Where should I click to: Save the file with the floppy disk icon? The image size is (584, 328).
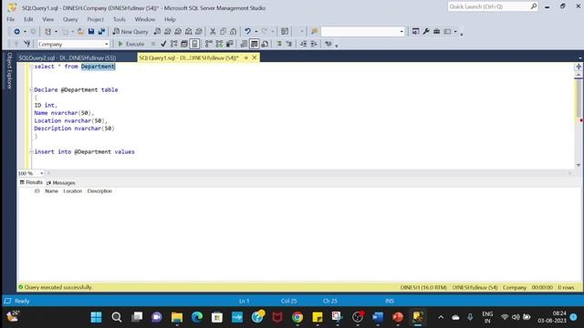click(x=91, y=32)
